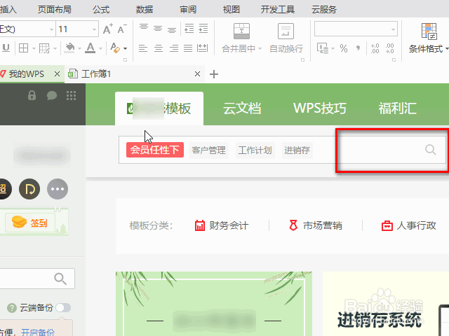Click the borders icon

point(23,48)
